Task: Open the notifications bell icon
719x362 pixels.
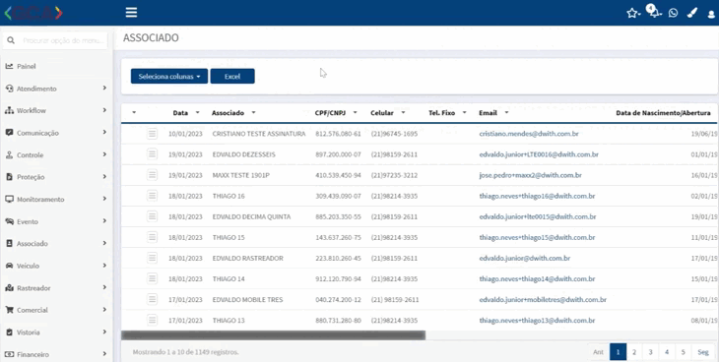Action: click(655, 12)
